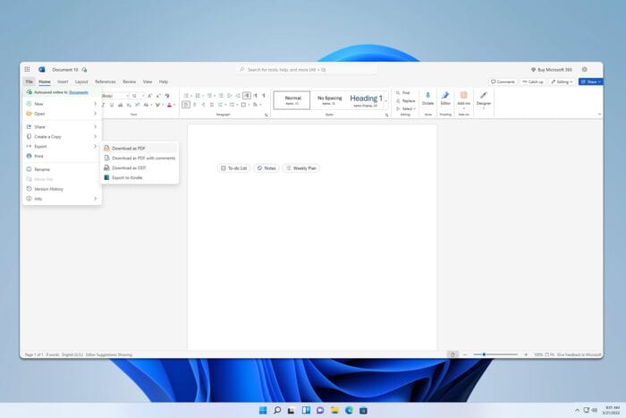This screenshot has width=626, height=418.
Task: Apply superscript formatting
Action: pos(137,105)
